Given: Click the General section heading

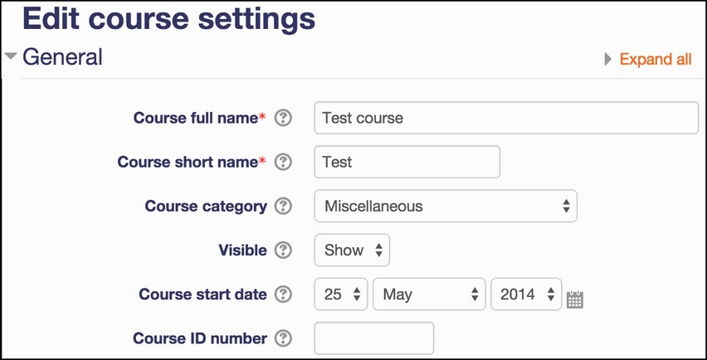Looking at the screenshot, I should pyautogui.click(x=63, y=57).
